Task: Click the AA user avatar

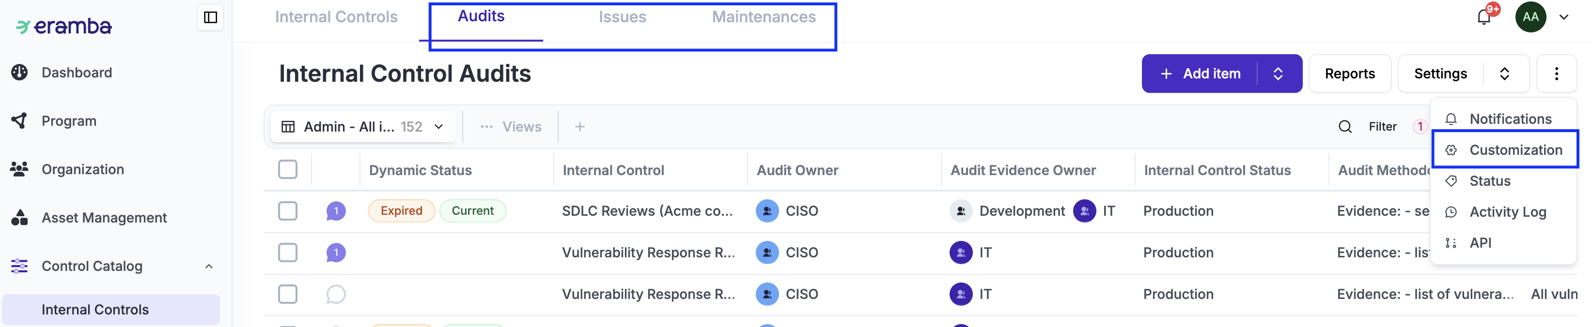Action: coord(1530,17)
